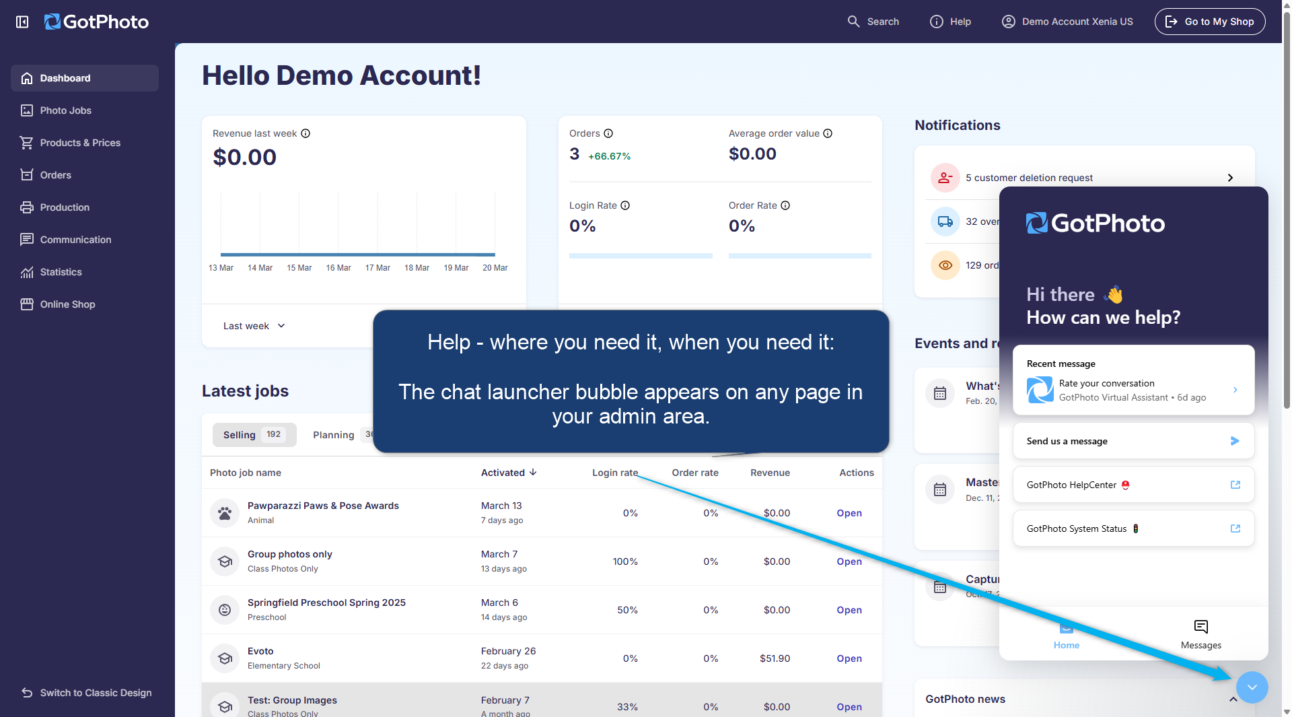Select the Selling tab
Screen dimensions: 1292x717
[x=254, y=435]
